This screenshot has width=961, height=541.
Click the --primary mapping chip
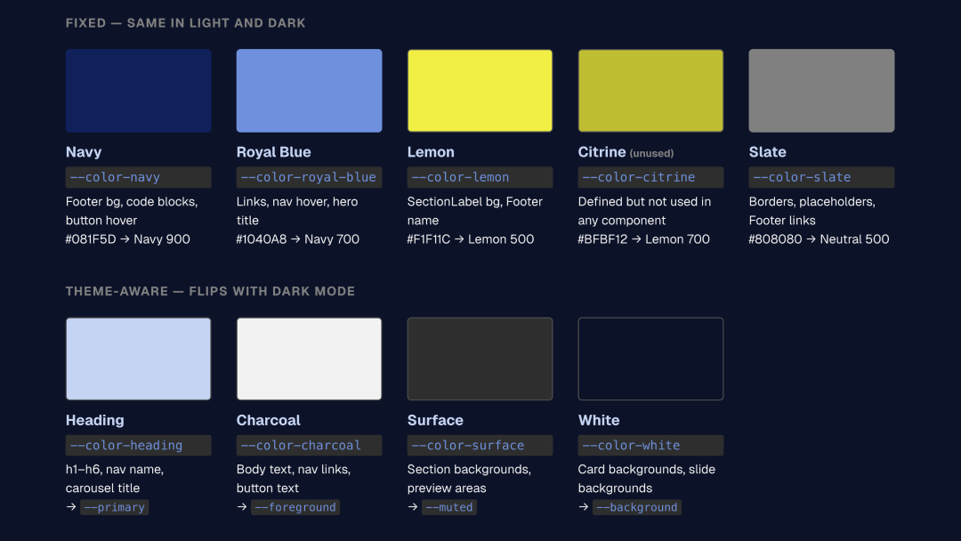point(115,507)
